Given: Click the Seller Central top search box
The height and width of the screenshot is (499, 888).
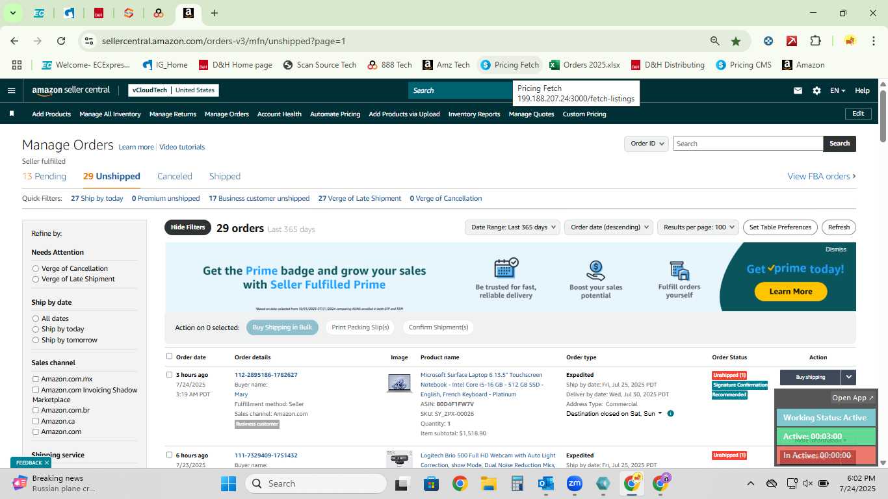Looking at the screenshot, I should [x=460, y=90].
